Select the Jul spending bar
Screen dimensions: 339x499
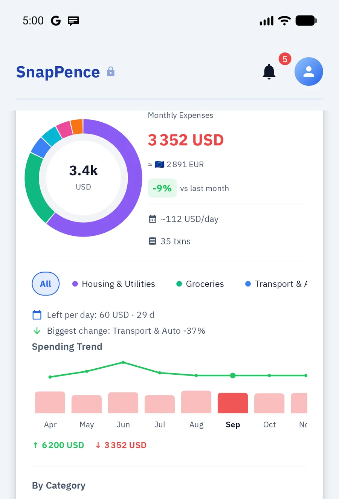point(160,404)
